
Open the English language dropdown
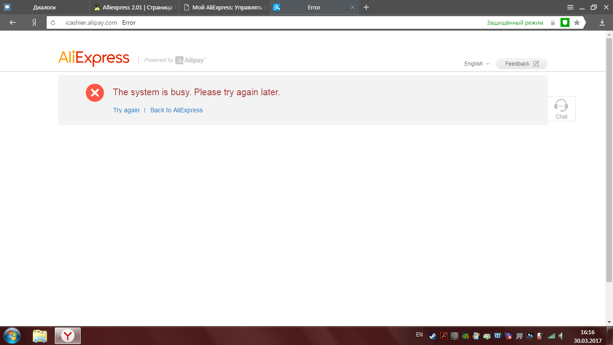tap(477, 64)
